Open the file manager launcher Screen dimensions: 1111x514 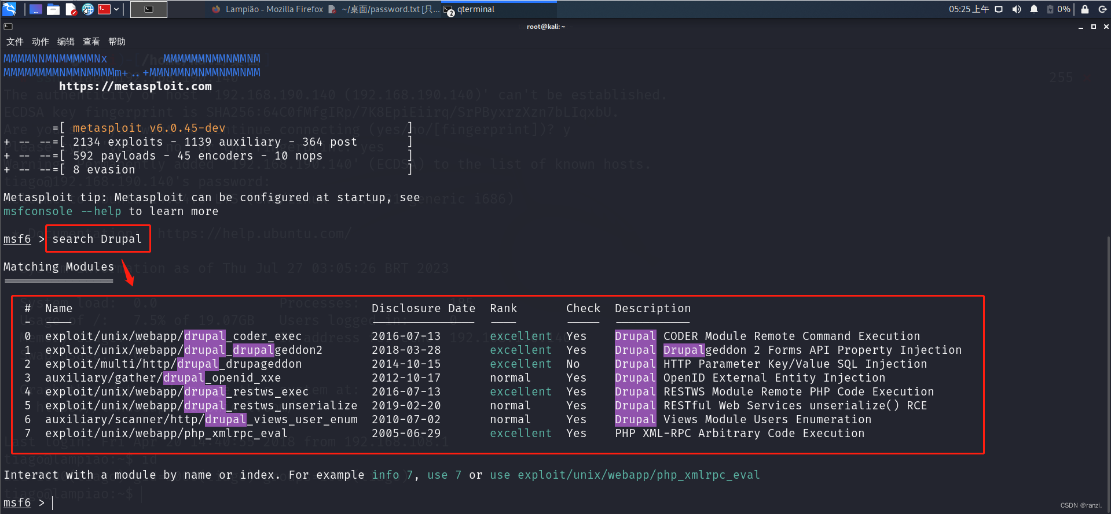[x=53, y=9]
